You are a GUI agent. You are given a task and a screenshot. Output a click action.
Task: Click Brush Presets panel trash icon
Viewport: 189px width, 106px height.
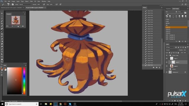pyautogui.click(x=185, y=42)
